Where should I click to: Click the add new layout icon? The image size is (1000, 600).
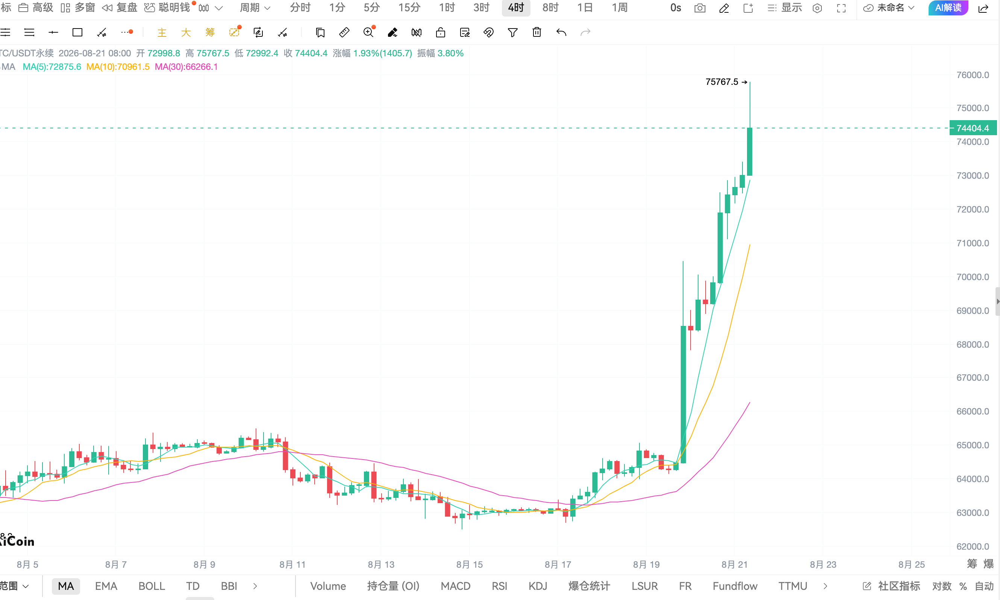pos(748,8)
